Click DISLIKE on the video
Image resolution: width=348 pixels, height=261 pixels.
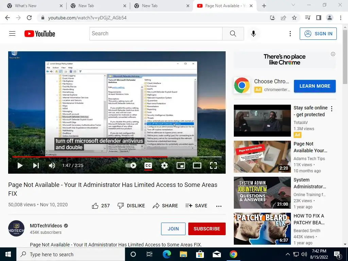point(131,206)
